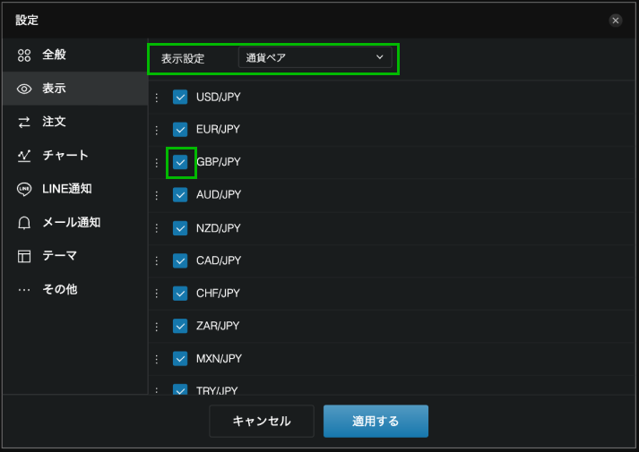The image size is (639, 452).
Task: Disable the AUD/JPY currency pair checkbox
Action: 180,195
